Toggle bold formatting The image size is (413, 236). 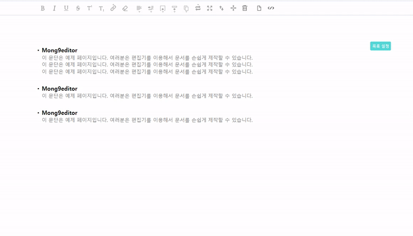[x=42, y=8]
